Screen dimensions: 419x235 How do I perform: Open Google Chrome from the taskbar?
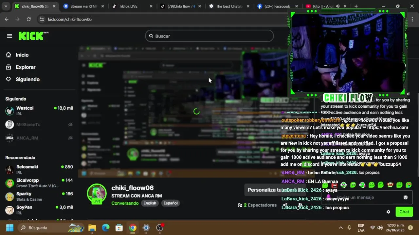click(x=133, y=227)
